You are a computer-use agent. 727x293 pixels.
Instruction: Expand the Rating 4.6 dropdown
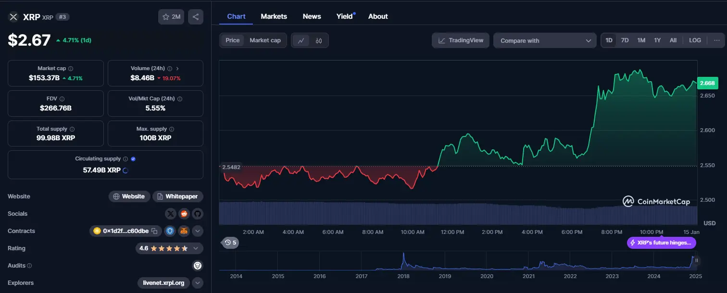(169, 248)
